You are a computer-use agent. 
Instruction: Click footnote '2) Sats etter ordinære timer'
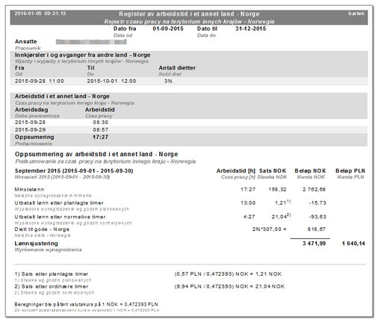pyautogui.click(x=52, y=287)
